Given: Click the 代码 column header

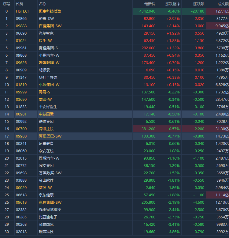Looking at the screenshot, I should tap(20, 4).
